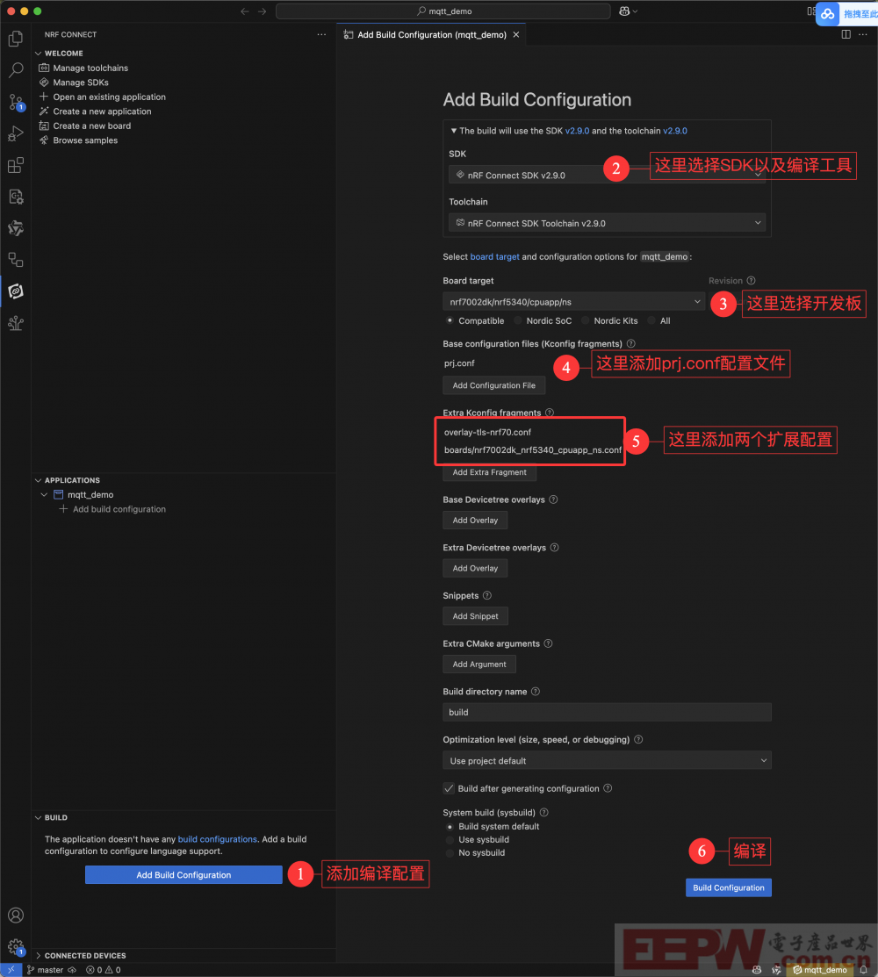The width and height of the screenshot is (878, 977).
Task: Open the Run and Debug view
Action: pyautogui.click(x=16, y=133)
